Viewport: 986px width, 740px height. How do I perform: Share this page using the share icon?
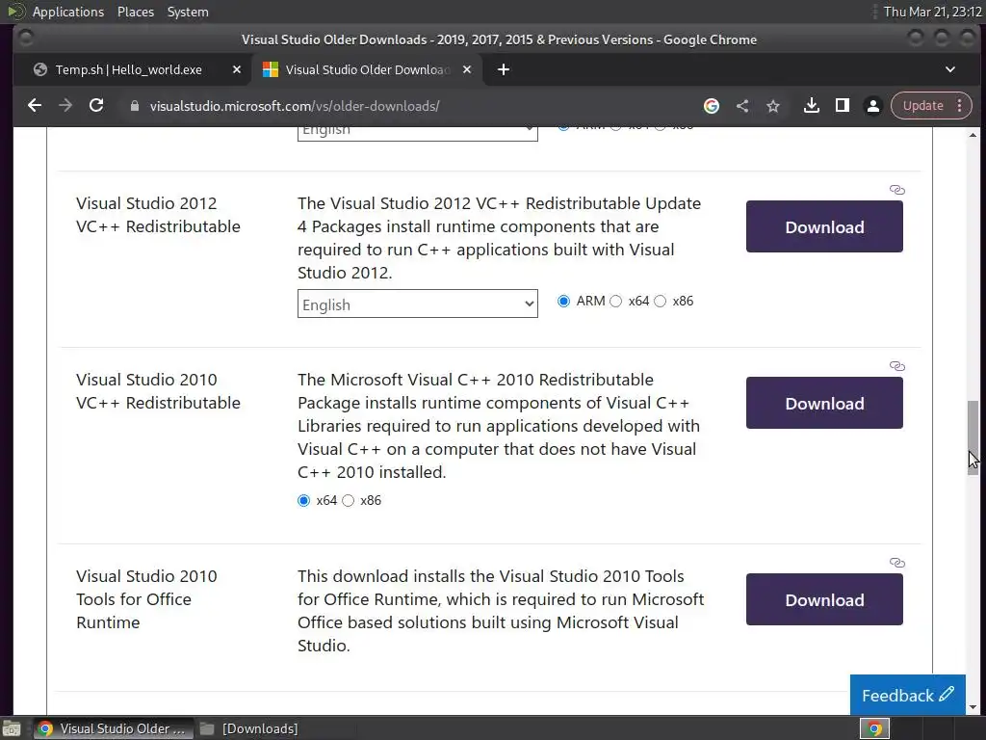[x=742, y=106]
